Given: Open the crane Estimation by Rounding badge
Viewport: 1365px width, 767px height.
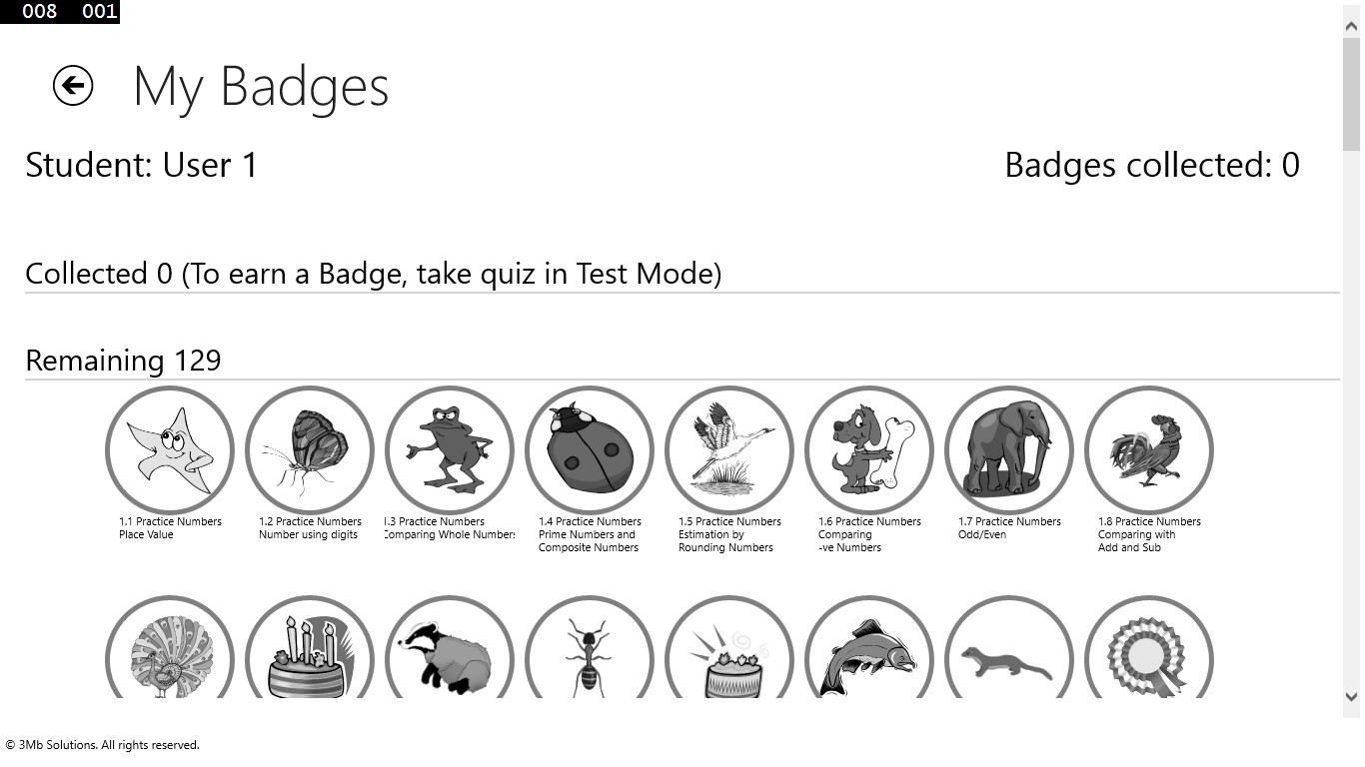Looking at the screenshot, I should [x=729, y=450].
